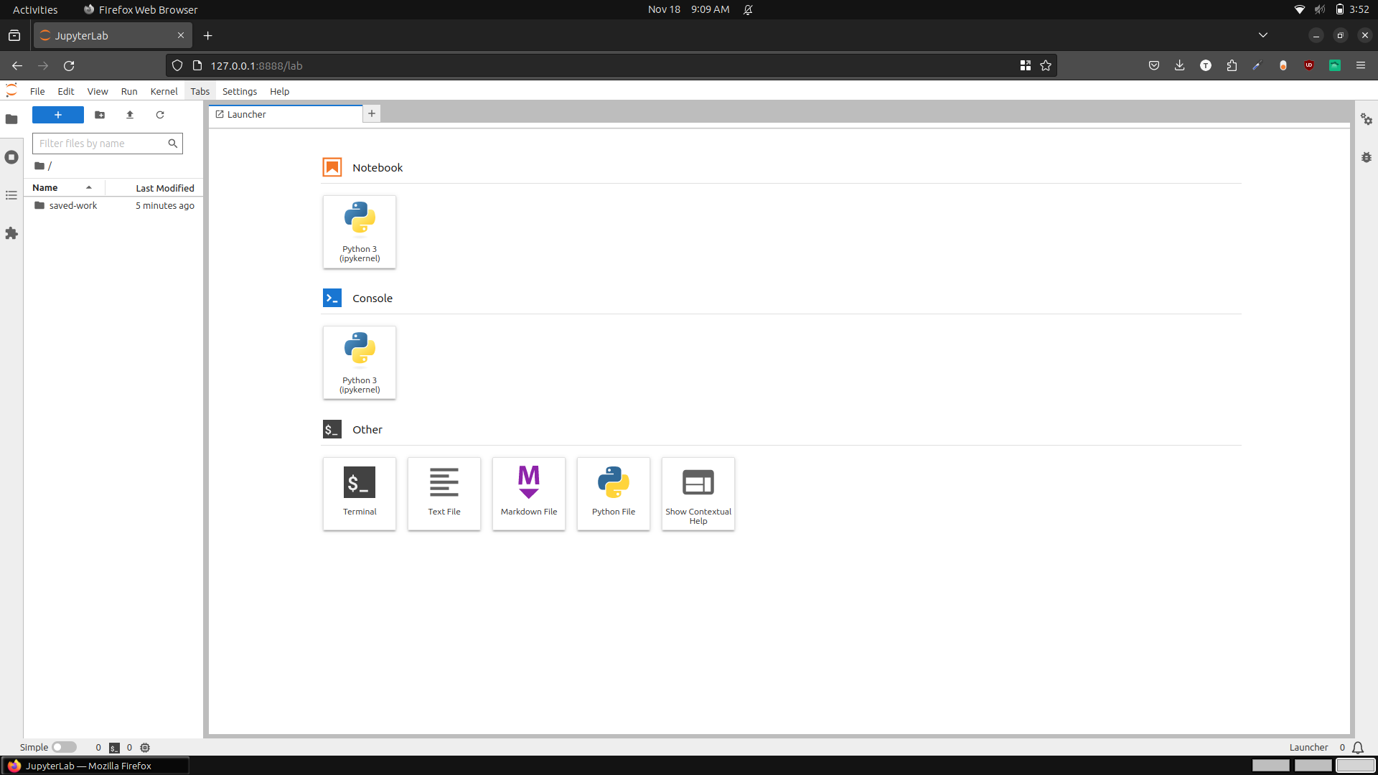This screenshot has height=775, width=1378.
Task: Refresh the file browser list
Action: (x=160, y=115)
